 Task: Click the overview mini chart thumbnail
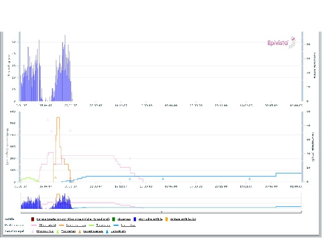click(161, 201)
